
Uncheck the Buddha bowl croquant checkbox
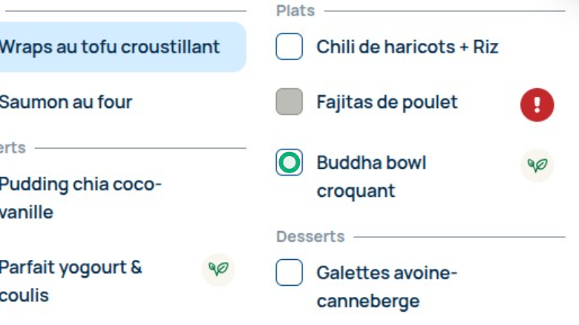[289, 163]
